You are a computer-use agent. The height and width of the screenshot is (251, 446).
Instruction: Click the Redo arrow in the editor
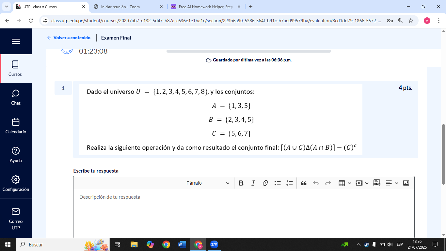tap(328, 183)
